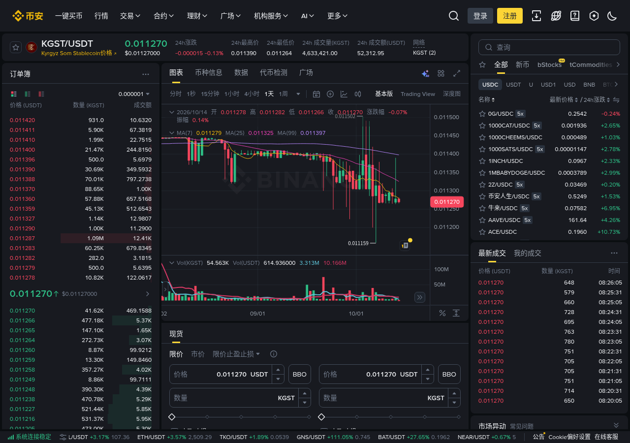The image size is (630, 443).
Task: Click the download app icon
Action: pyautogui.click(x=536, y=16)
